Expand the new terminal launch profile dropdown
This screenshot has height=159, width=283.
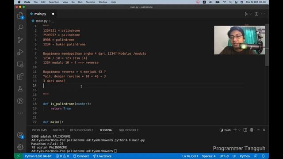point(239,130)
